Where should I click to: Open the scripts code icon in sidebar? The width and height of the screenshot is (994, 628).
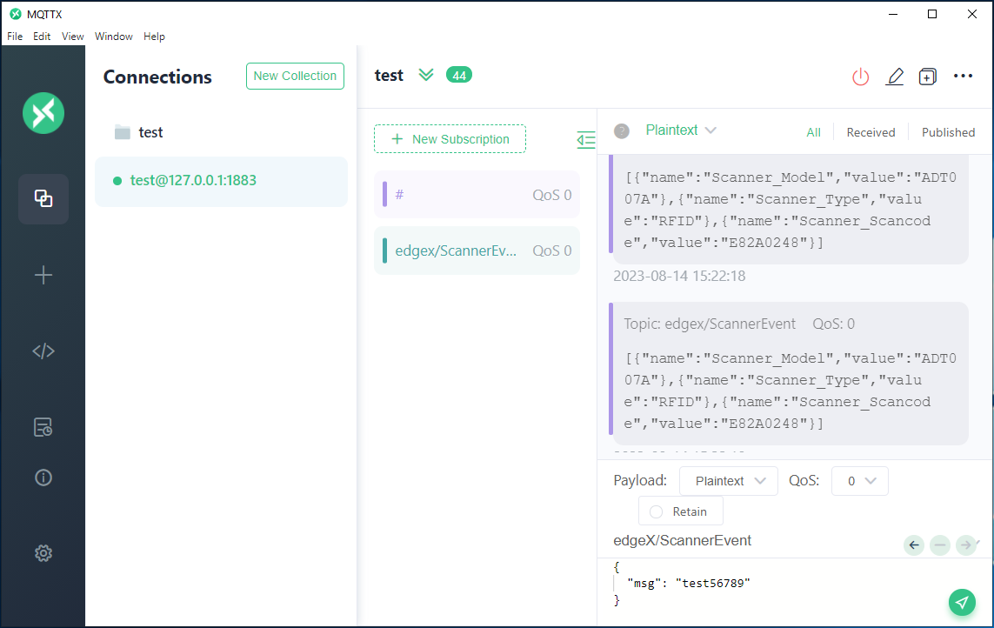point(43,351)
